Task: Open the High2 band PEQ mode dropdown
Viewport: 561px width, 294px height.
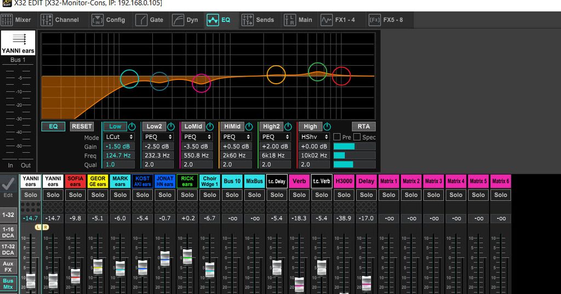Action: [275, 137]
